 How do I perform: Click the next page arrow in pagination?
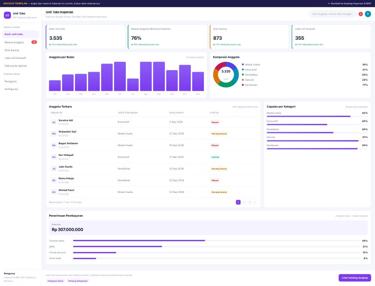(x=255, y=202)
